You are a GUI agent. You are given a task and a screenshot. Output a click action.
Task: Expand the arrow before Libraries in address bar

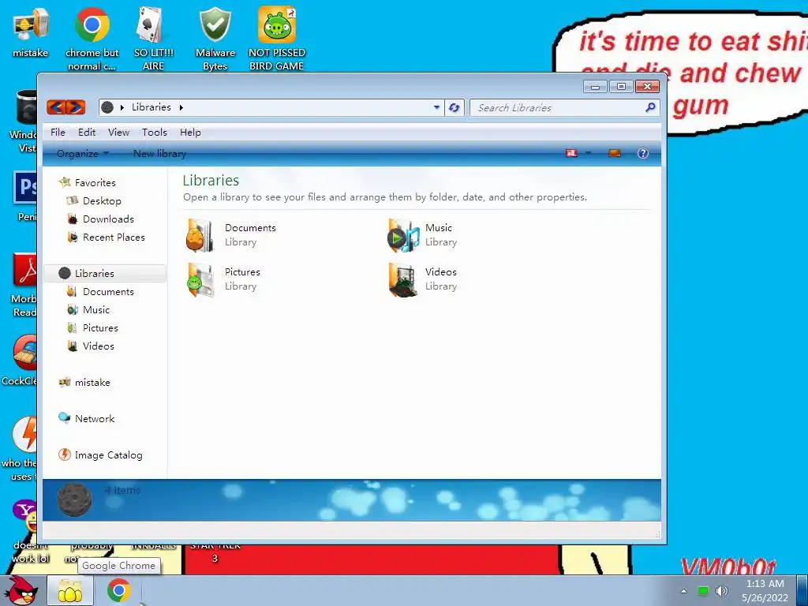click(x=122, y=107)
